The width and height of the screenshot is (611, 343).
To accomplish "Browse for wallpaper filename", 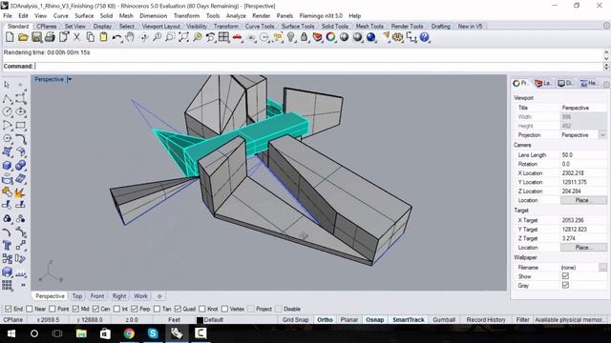I will (x=602, y=267).
